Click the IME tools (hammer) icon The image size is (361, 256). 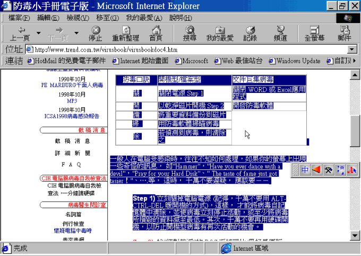[x=328, y=170]
